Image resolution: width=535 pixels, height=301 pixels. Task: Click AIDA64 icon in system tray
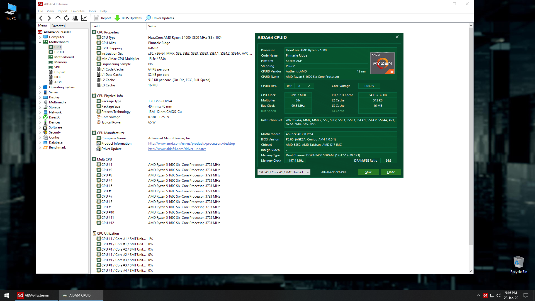point(485,295)
